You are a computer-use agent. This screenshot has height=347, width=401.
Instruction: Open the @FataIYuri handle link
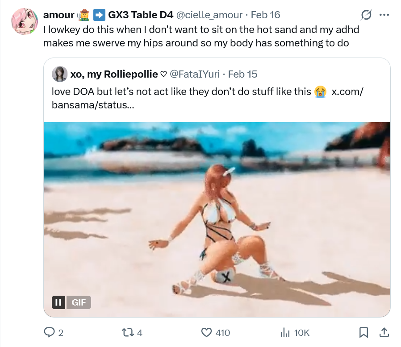point(195,74)
